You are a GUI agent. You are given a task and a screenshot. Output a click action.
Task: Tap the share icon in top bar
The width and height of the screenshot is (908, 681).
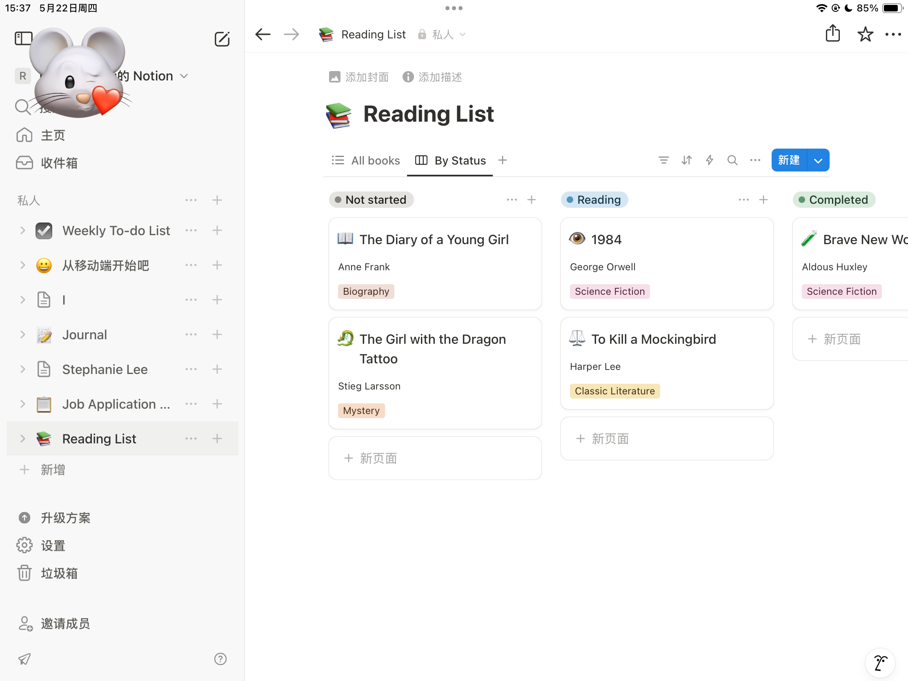pos(832,33)
